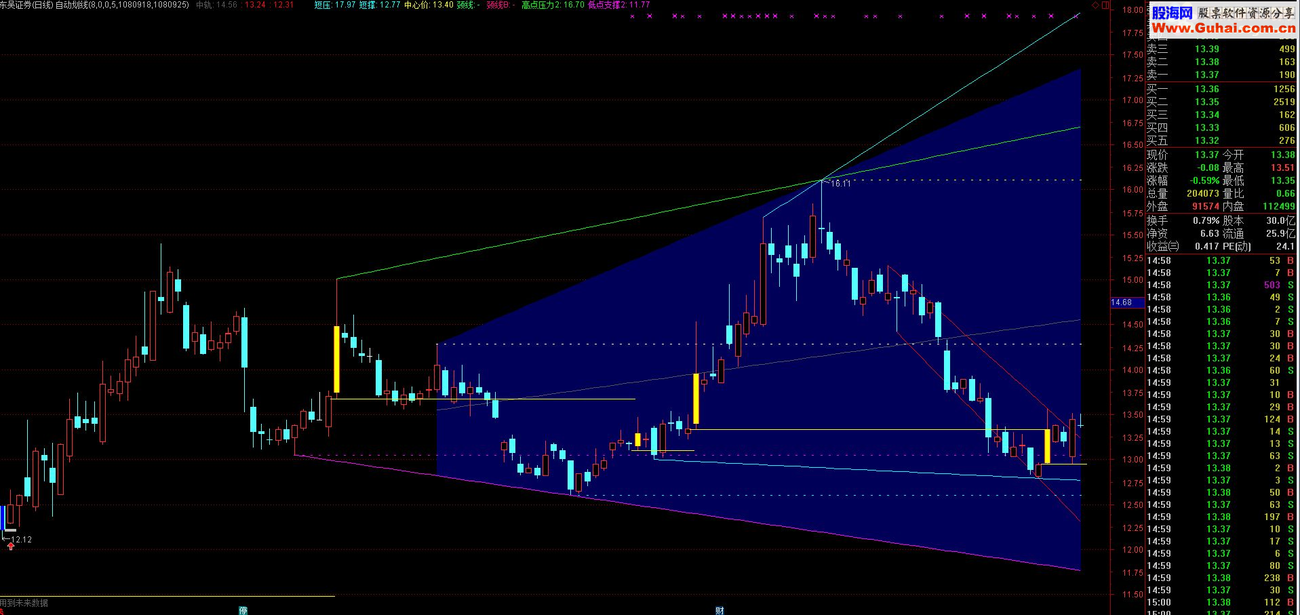Screen dimensions: 1300x615
Task: Select the tick row with volume 238
Action: click(1221, 578)
